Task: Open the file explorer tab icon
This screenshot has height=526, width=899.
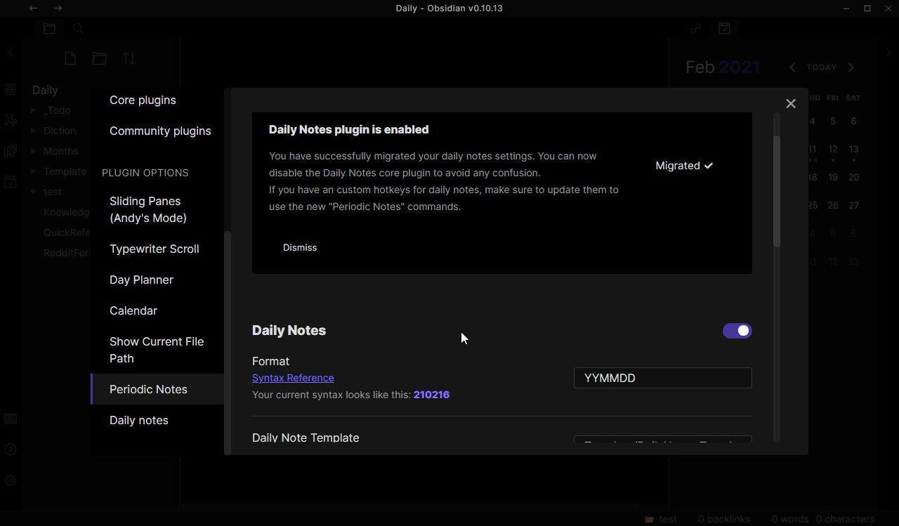Action: (49, 29)
